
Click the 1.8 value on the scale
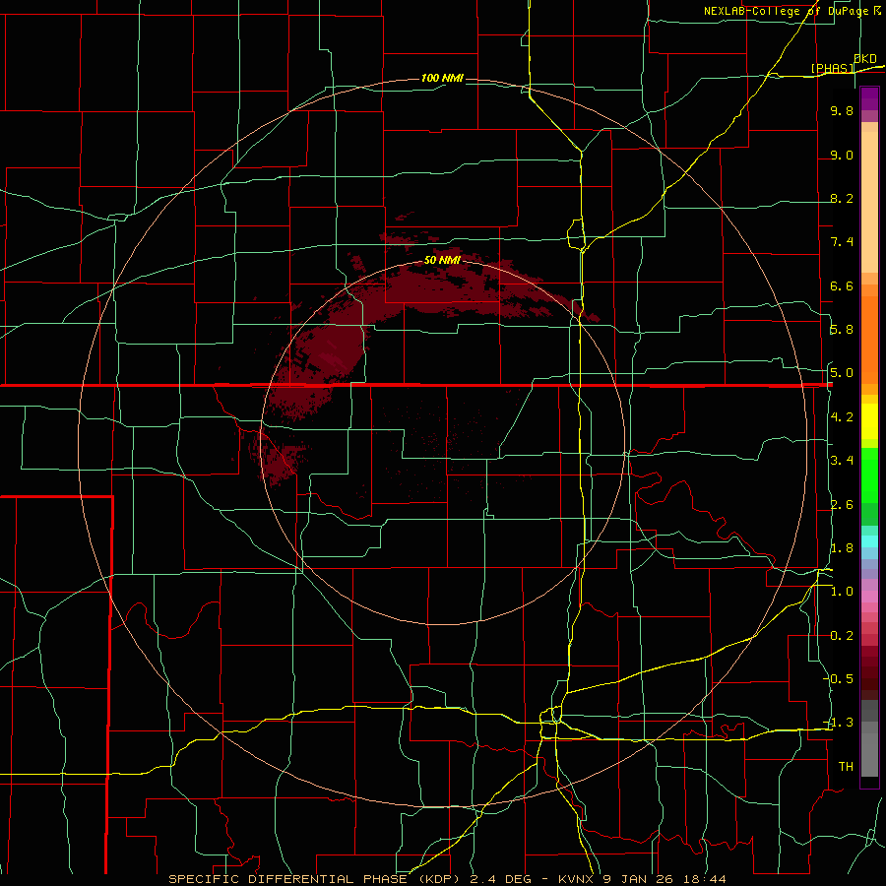pyautogui.click(x=842, y=548)
